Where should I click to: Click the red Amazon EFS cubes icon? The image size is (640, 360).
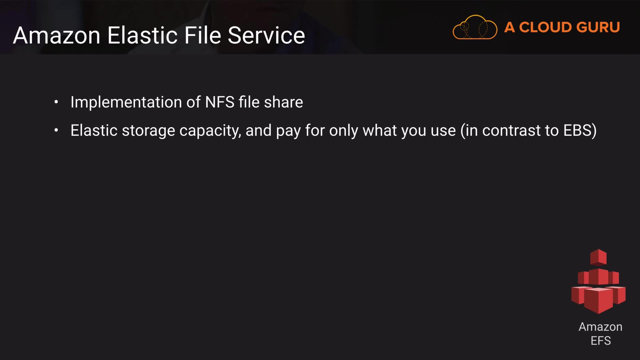pyautogui.click(x=598, y=282)
